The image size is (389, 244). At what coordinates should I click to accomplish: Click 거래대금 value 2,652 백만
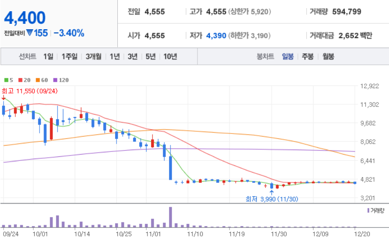pyautogui.click(x=355, y=35)
